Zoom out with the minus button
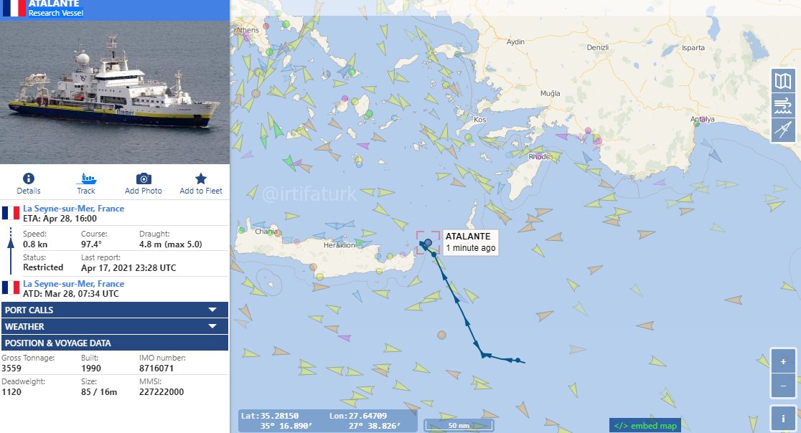 pyautogui.click(x=782, y=386)
